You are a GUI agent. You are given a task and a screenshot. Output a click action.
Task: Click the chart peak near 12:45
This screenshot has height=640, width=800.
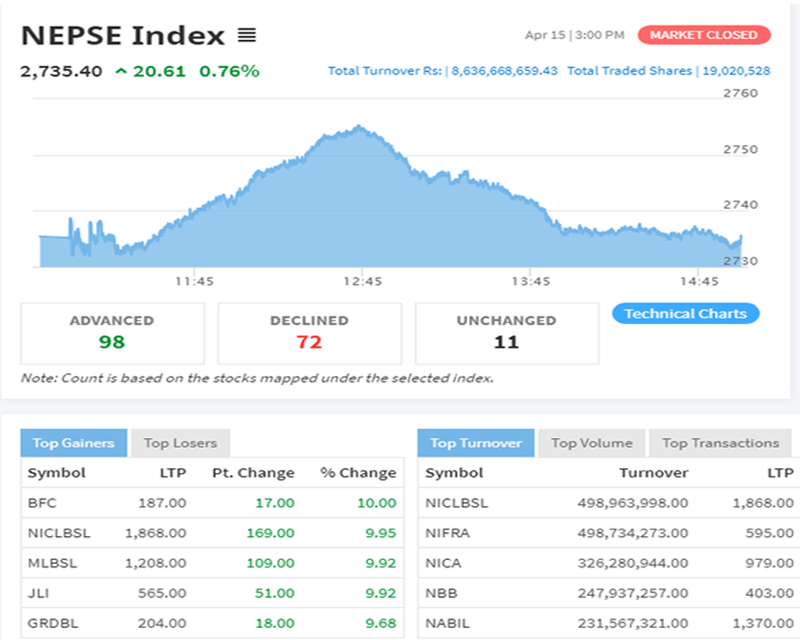click(358, 126)
